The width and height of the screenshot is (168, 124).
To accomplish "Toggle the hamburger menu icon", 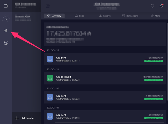I will click(x=48, y=6).
